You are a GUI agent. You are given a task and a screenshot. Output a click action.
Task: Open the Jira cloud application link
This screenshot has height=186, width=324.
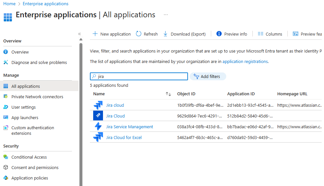pos(115,105)
